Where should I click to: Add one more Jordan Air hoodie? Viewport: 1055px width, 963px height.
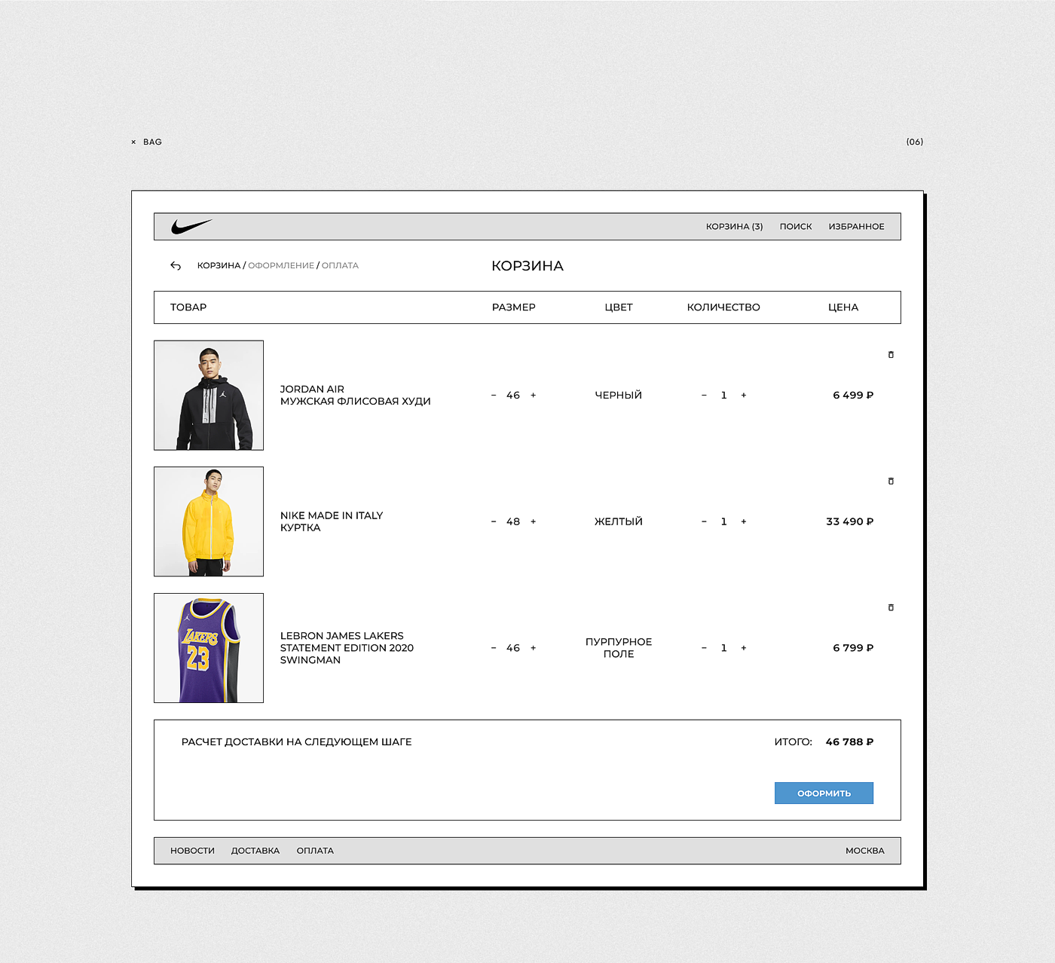[x=744, y=395]
